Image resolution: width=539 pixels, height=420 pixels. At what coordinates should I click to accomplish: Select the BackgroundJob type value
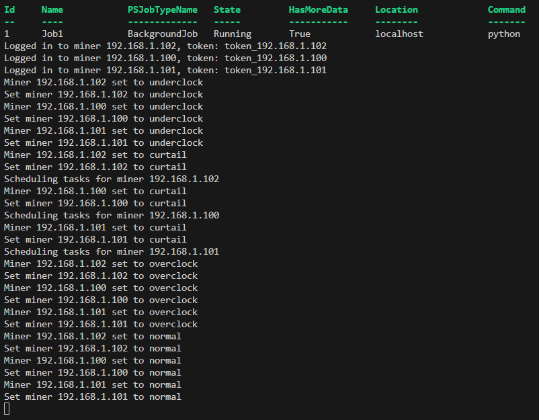pos(163,34)
